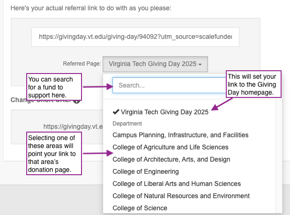Choose College of Liberal Arts and Human Sciences

pyautogui.click(x=177, y=184)
